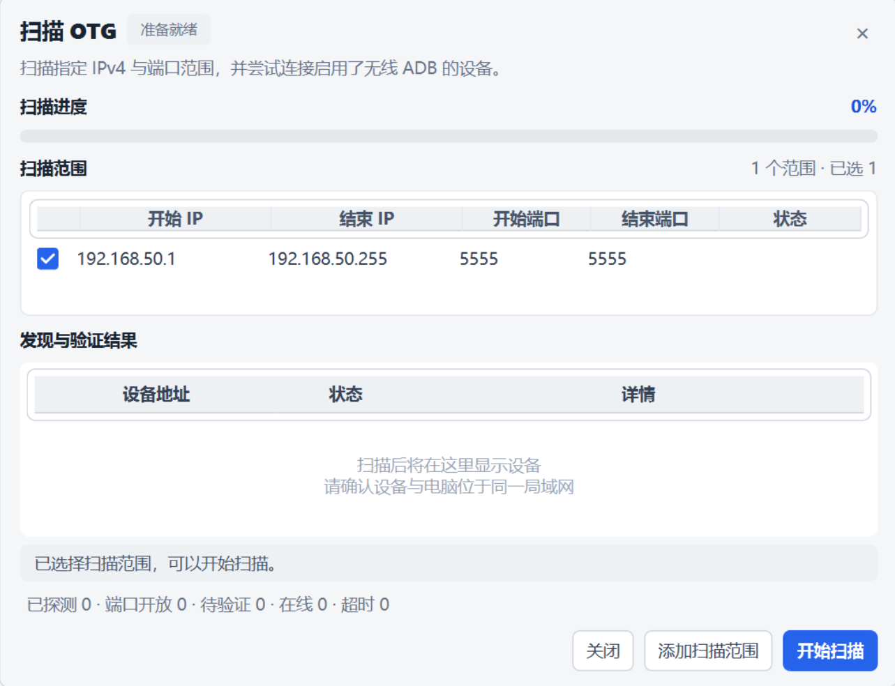This screenshot has height=686, width=895.
Task: Click the start IP cell 192.168.50.1
Action: tap(126, 259)
